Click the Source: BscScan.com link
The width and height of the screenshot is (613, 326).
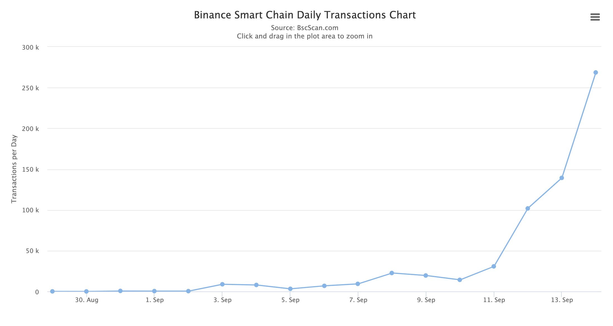305,28
